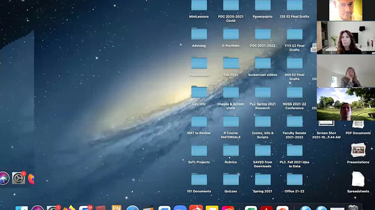The image size is (375, 210).
Task: Select the Screen Shot 2021-10 file
Action: click(326, 123)
